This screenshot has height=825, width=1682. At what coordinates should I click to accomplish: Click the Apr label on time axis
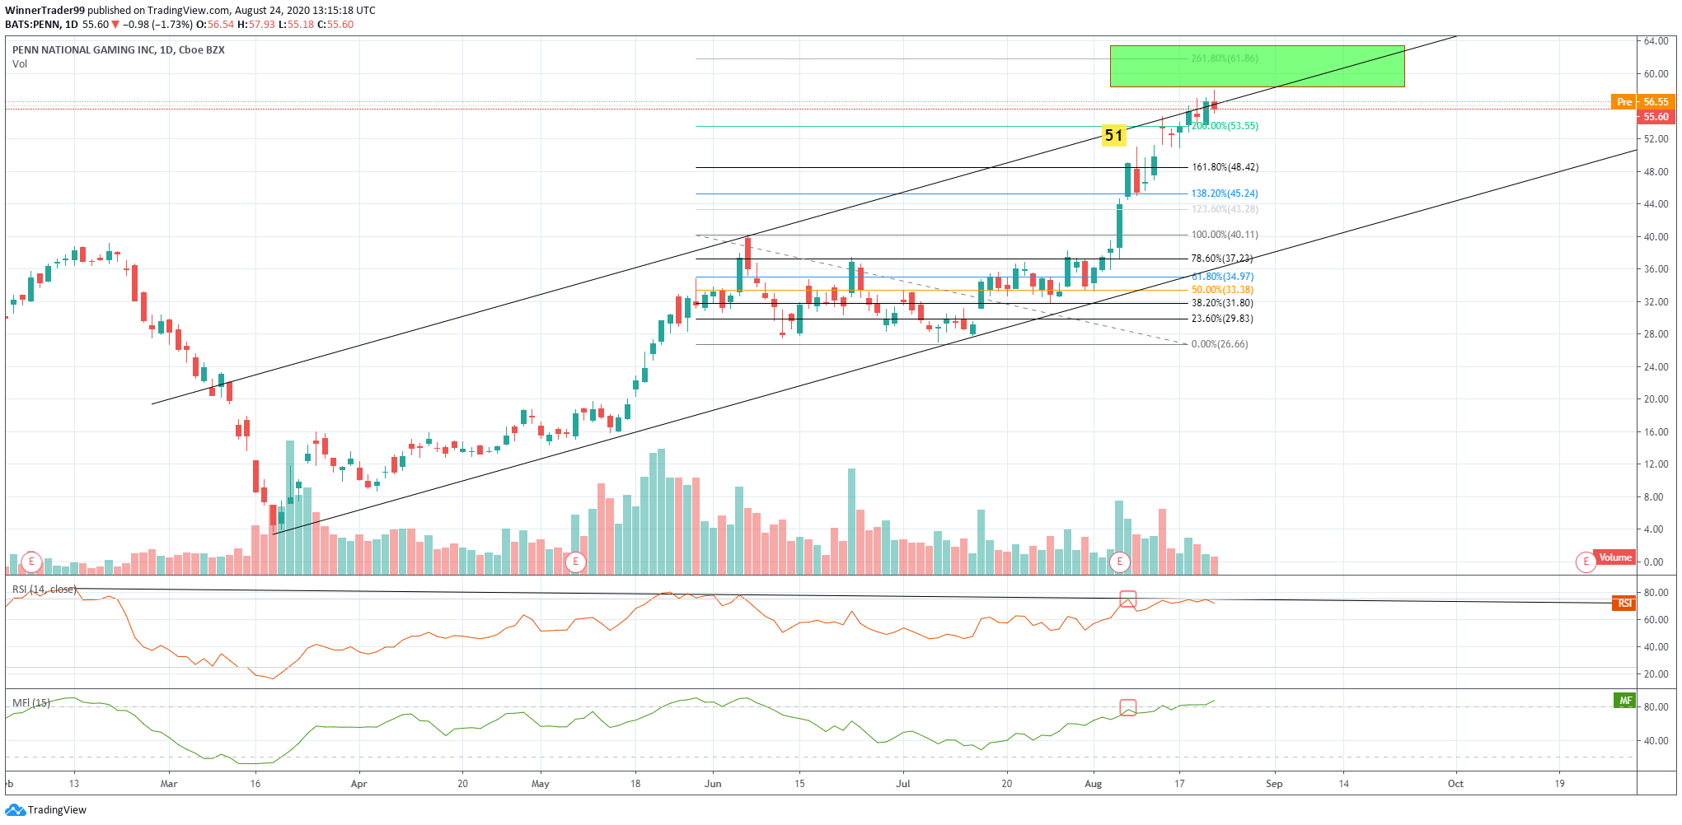pyautogui.click(x=358, y=784)
